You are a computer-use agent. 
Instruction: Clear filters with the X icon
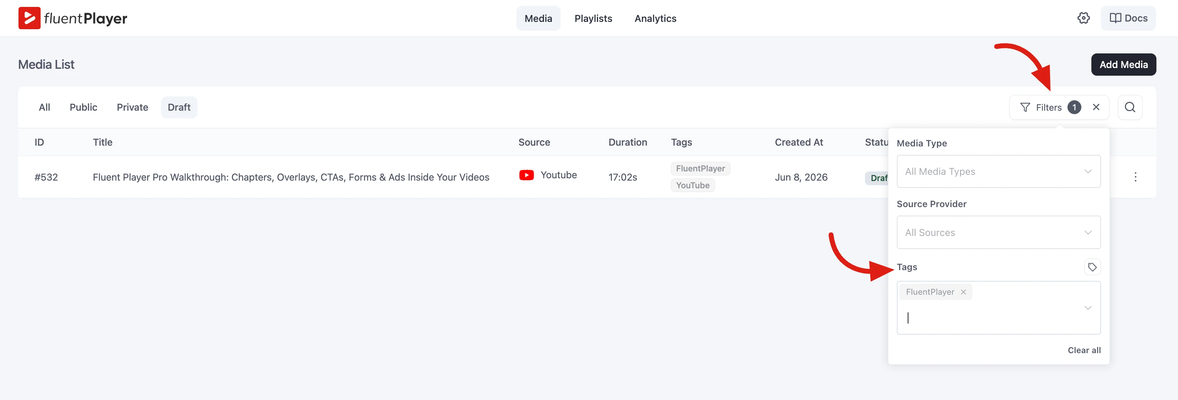point(1096,107)
